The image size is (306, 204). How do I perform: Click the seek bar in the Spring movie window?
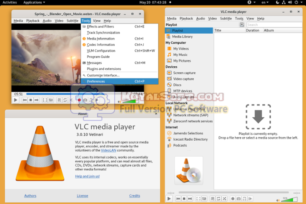[79, 94]
